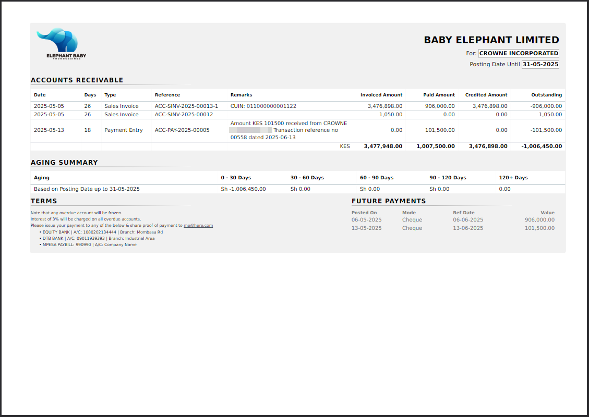Click the Ref Date column header
Image resolution: width=589 pixels, height=417 pixels.
click(x=464, y=213)
